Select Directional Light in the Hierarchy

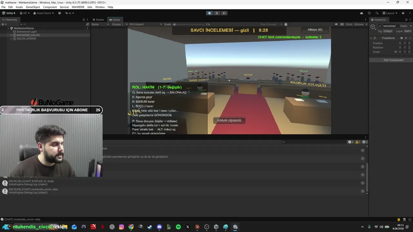click(26, 32)
